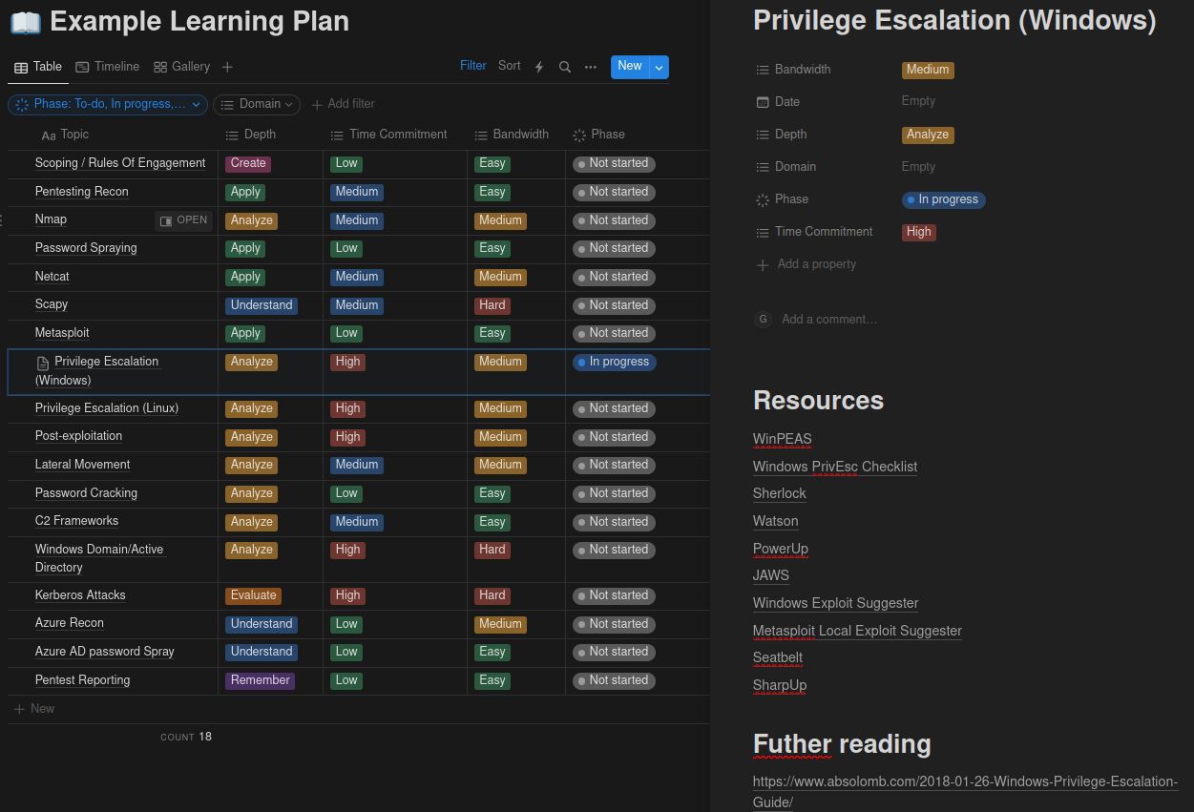Click the search magnifier icon in toolbar
Image resolution: width=1194 pixels, height=812 pixels.
pos(565,67)
